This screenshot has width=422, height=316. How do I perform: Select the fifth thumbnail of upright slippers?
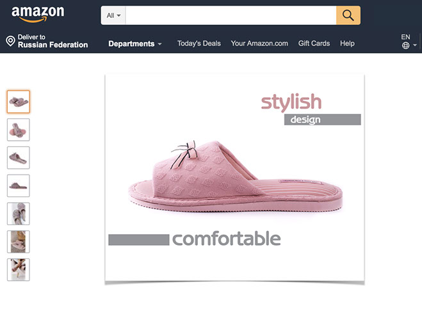[19, 214]
